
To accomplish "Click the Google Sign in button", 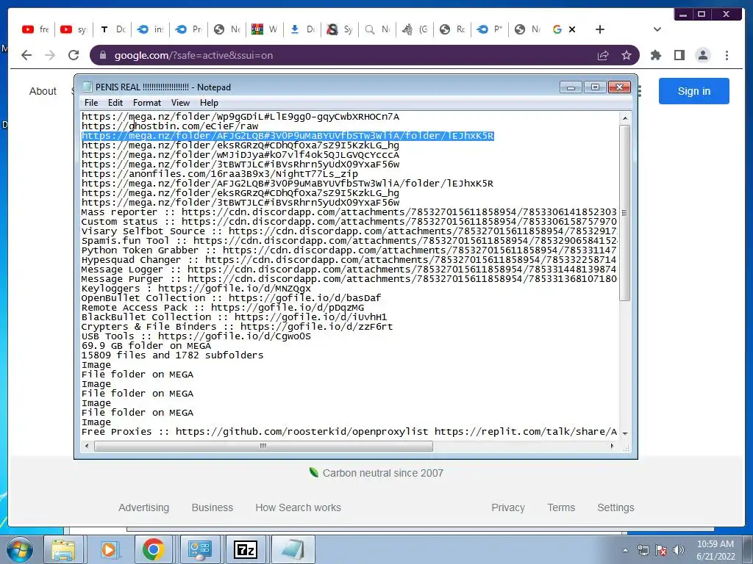I will pos(694,91).
